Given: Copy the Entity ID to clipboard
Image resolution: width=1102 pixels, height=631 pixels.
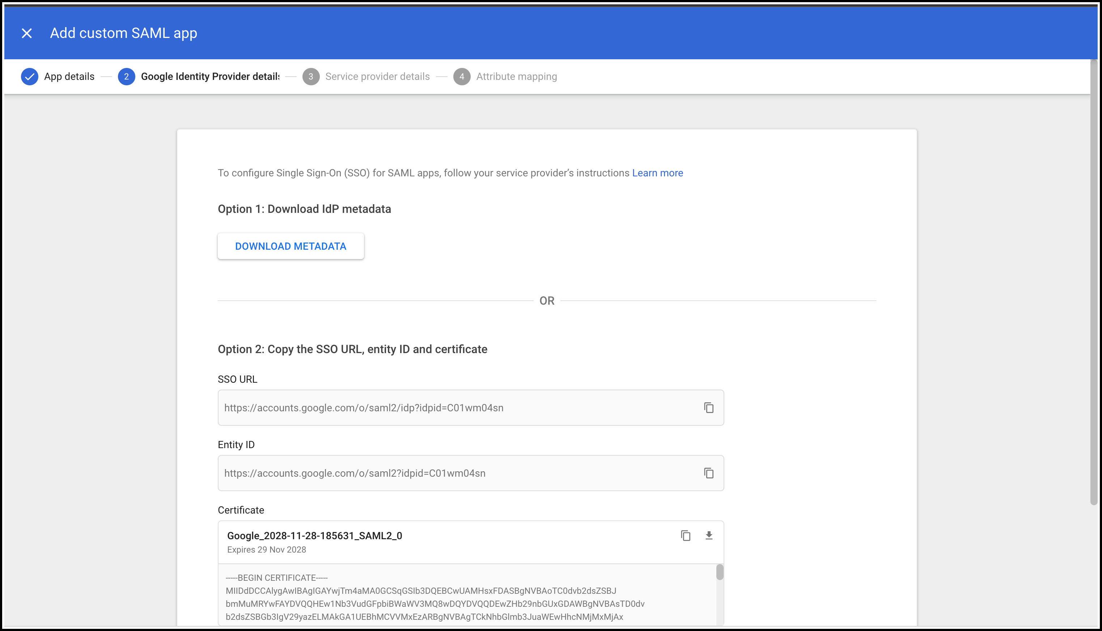Looking at the screenshot, I should coord(708,473).
